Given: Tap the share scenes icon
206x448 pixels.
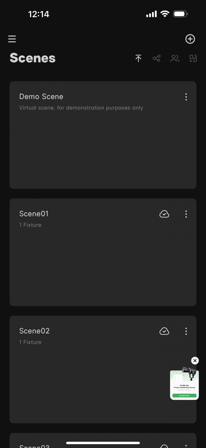Looking at the screenshot, I should coord(156,58).
